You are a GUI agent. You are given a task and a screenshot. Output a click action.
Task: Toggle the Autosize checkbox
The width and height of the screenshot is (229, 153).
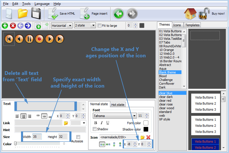(78, 137)
